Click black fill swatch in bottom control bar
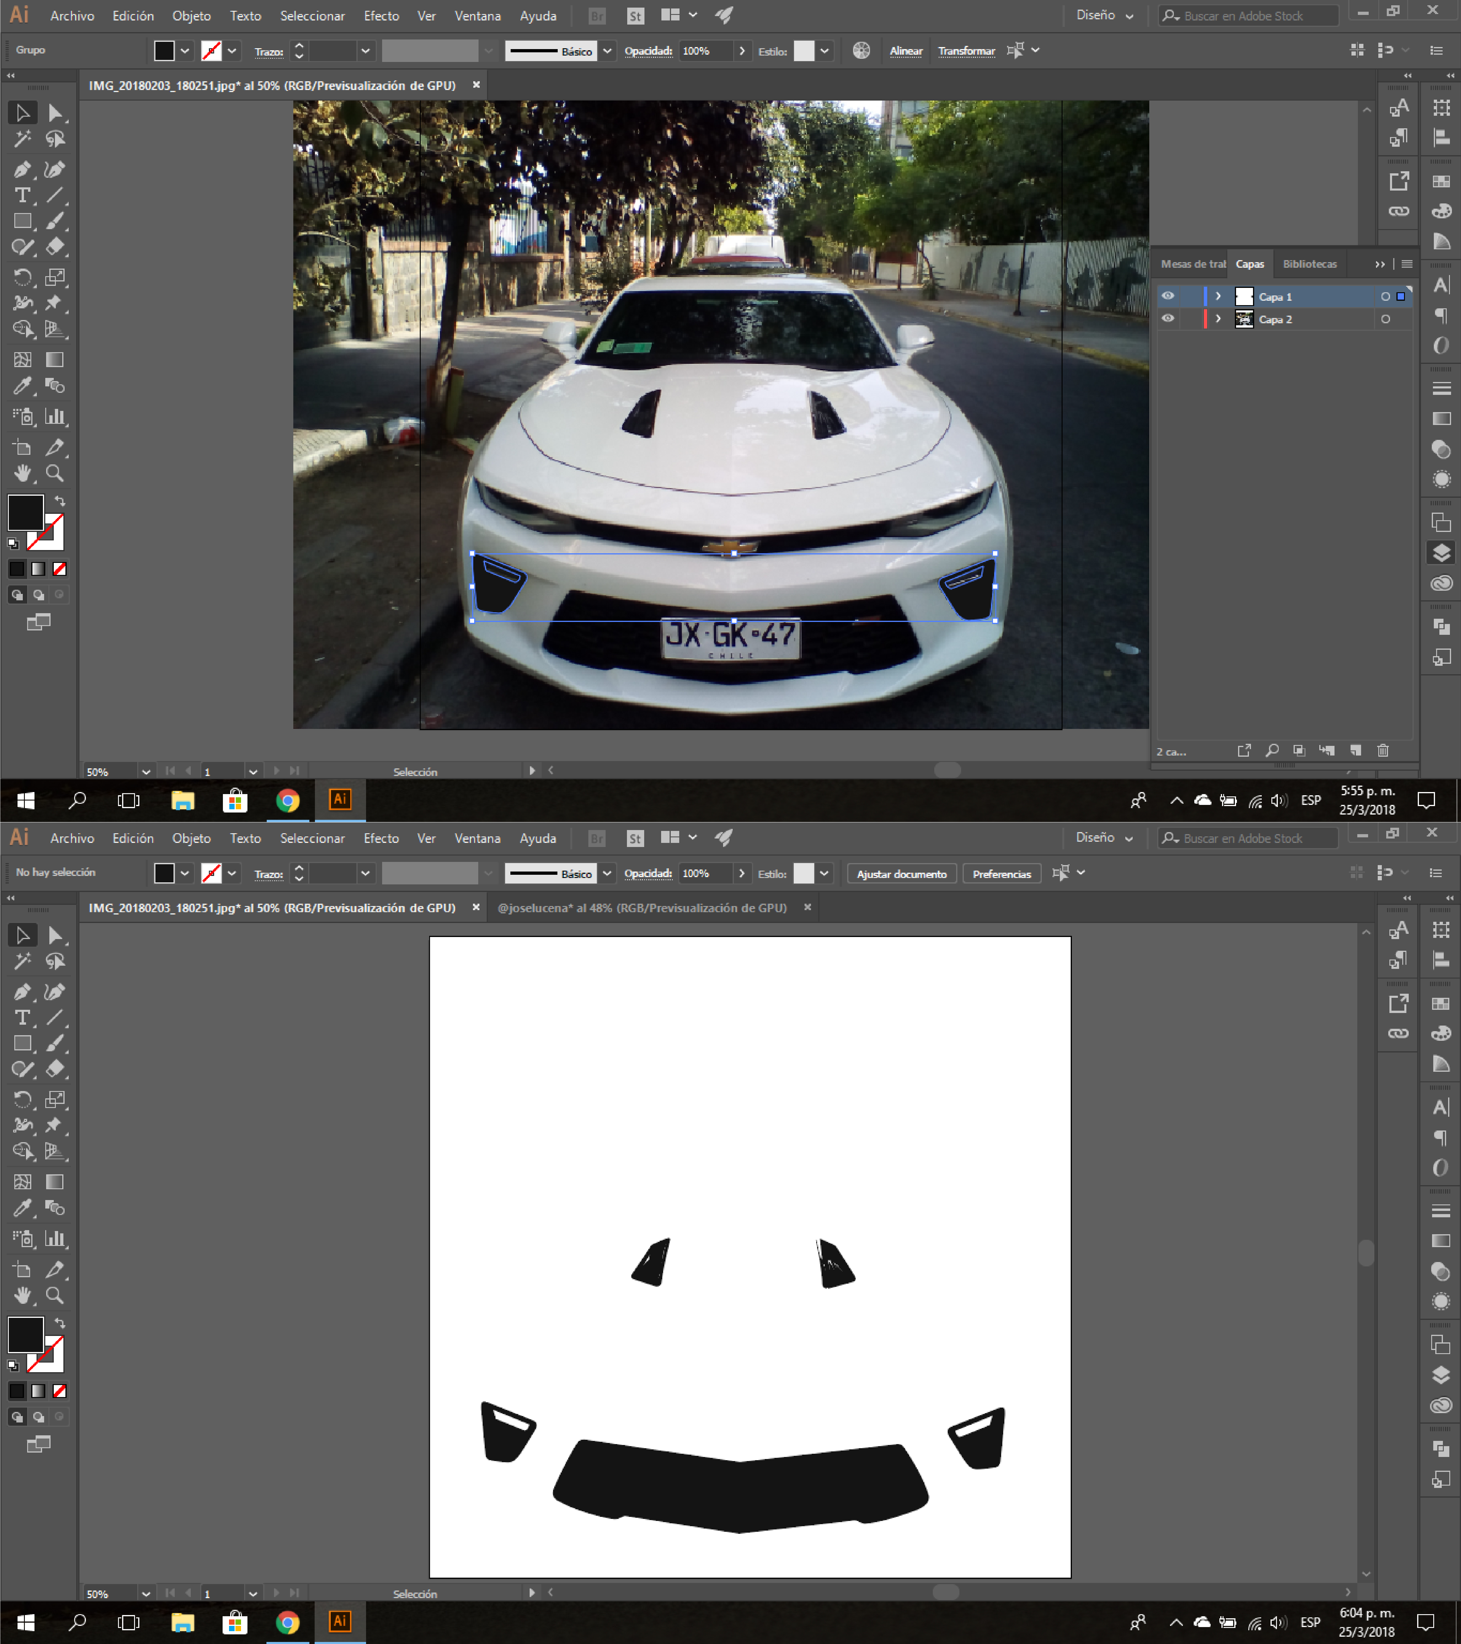This screenshot has width=1461, height=1644. (x=164, y=874)
